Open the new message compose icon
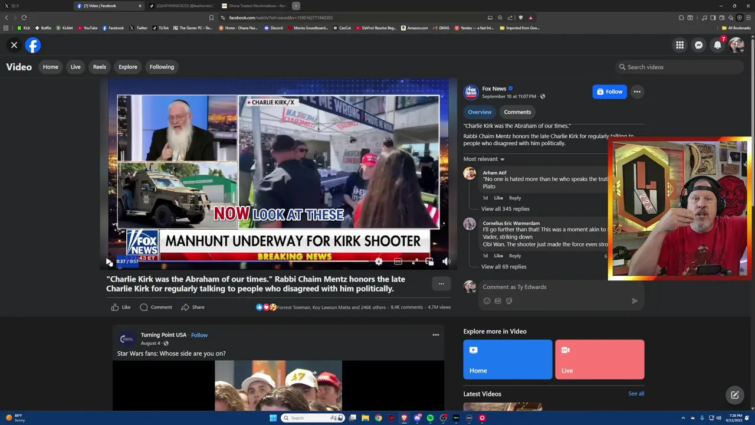The width and height of the screenshot is (755, 425). coord(735,395)
